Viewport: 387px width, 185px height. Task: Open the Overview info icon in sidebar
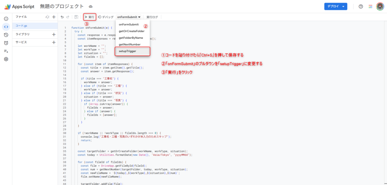tap(6, 19)
